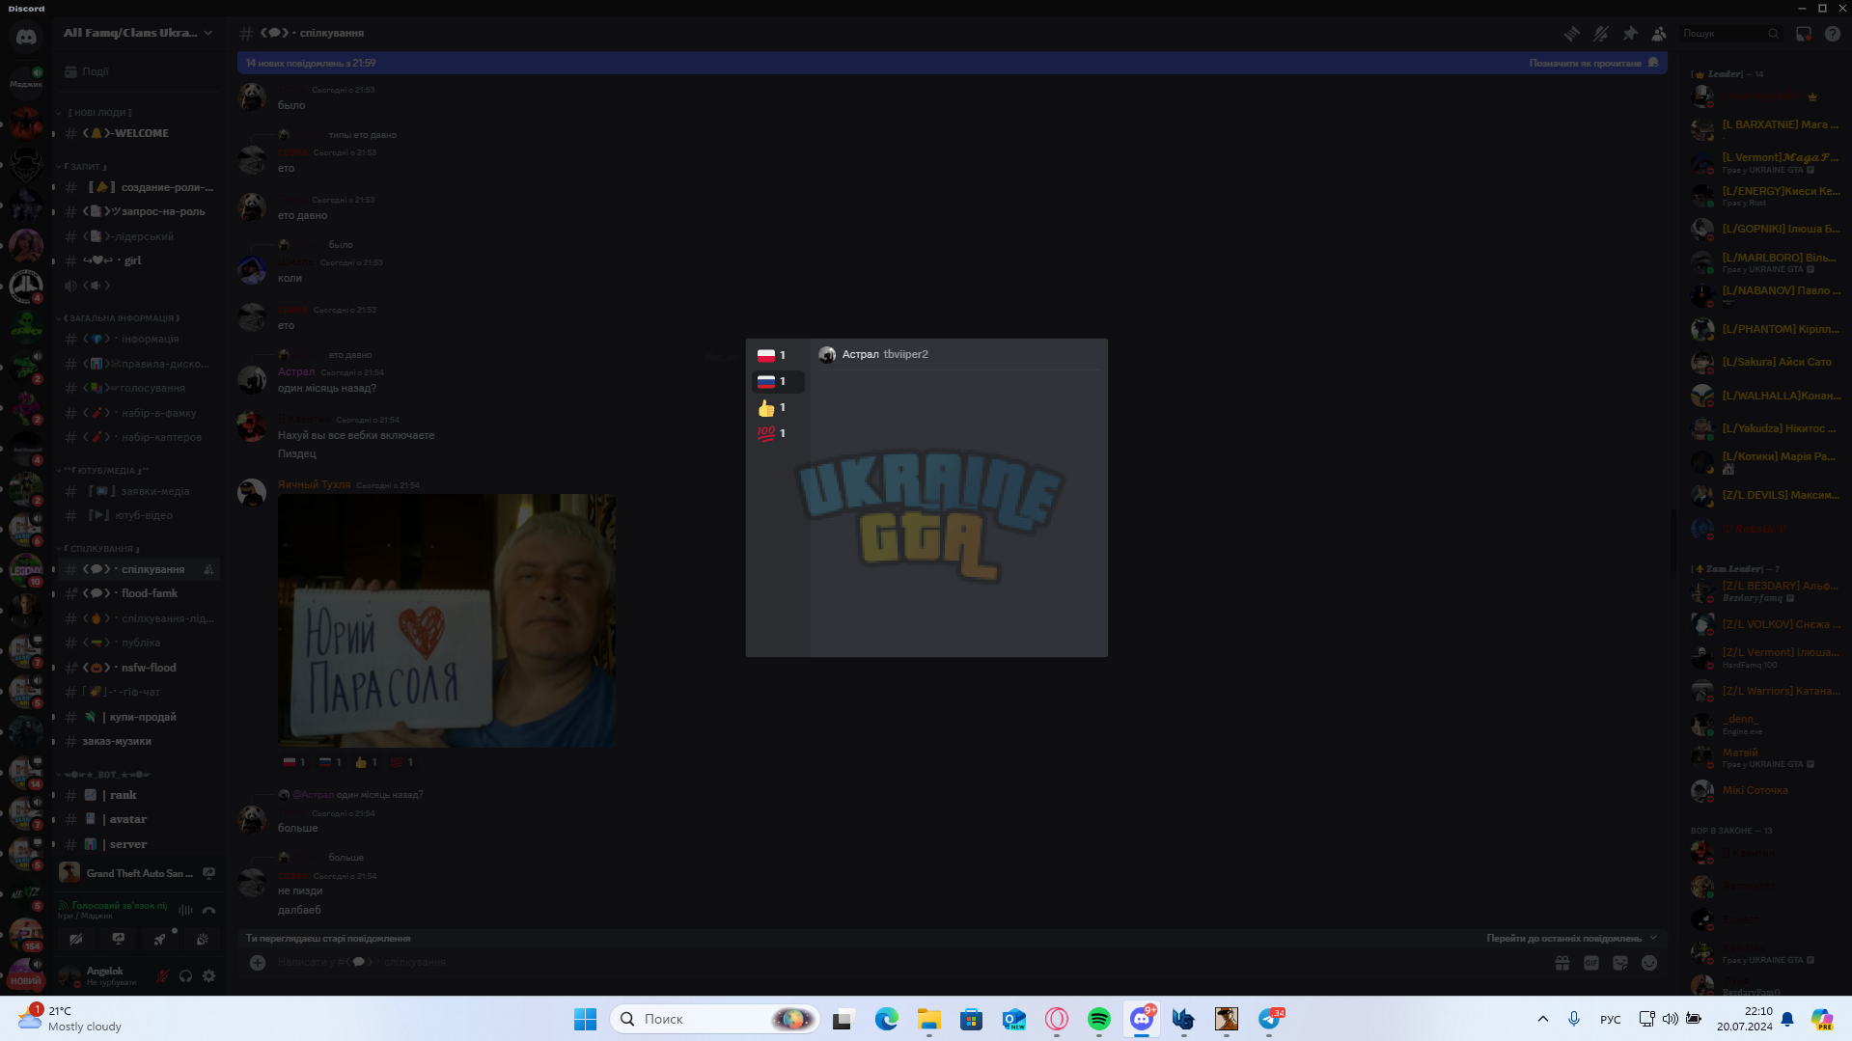Screen dimensions: 1852x1041
Task: Select the Poland flag reaction tab
Action: [778, 355]
